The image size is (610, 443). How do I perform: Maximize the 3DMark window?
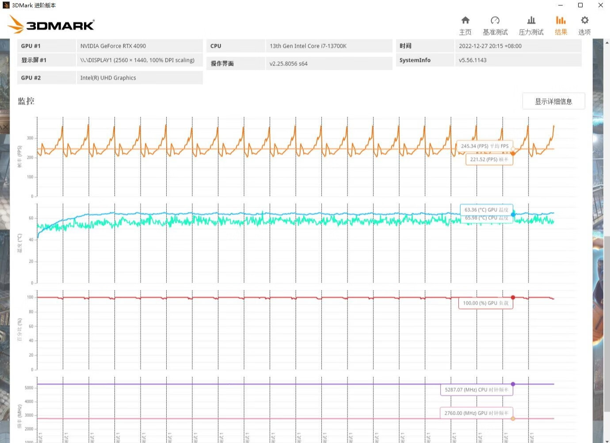pos(580,5)
